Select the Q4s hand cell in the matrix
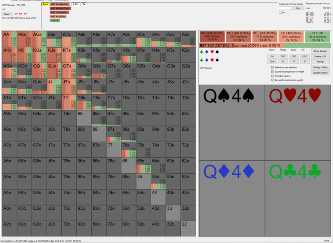The image size is (333, 243). [x=158, y=71]
